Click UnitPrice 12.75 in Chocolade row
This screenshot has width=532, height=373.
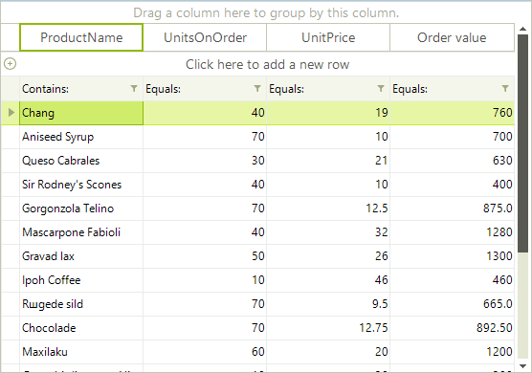click(x=328, y=328)
